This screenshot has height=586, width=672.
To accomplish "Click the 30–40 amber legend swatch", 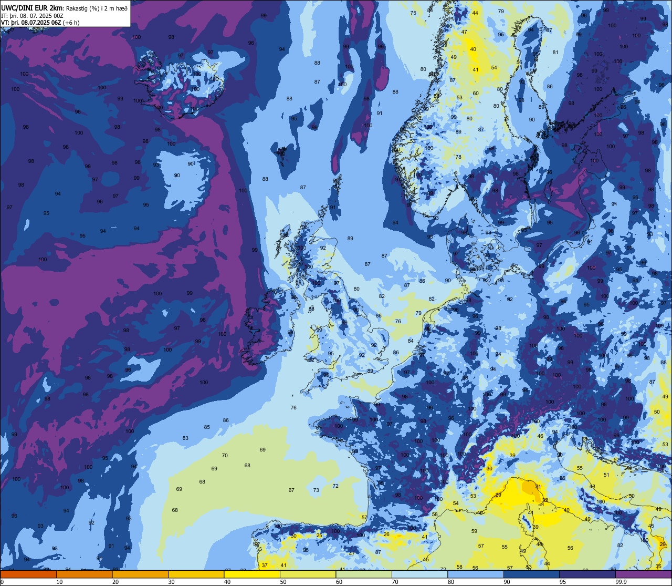I will pyautogui.click(x=196, y=574).
